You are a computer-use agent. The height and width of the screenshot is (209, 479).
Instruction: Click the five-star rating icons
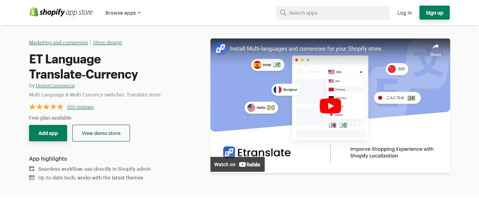46,107
